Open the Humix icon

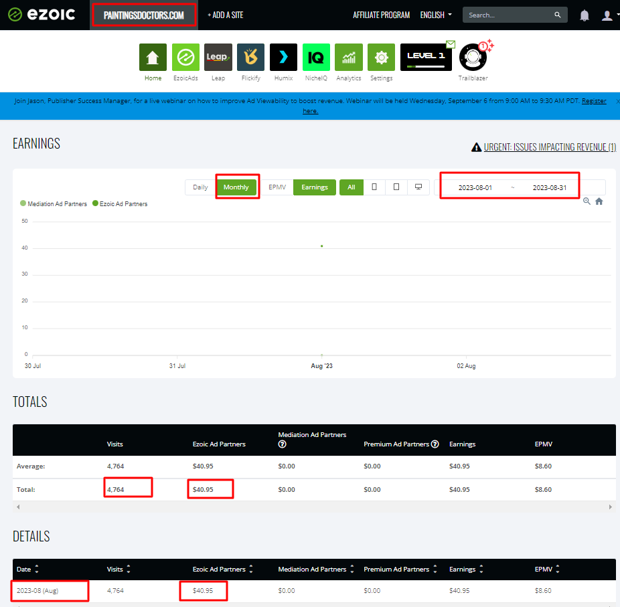click(283, 58)
